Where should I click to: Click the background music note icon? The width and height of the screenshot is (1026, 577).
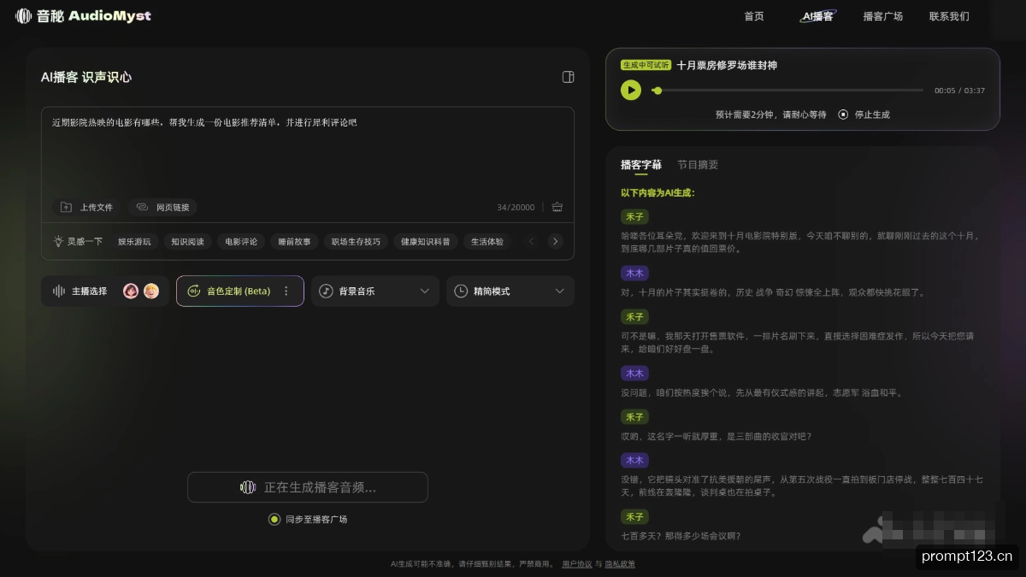[326, 291]
